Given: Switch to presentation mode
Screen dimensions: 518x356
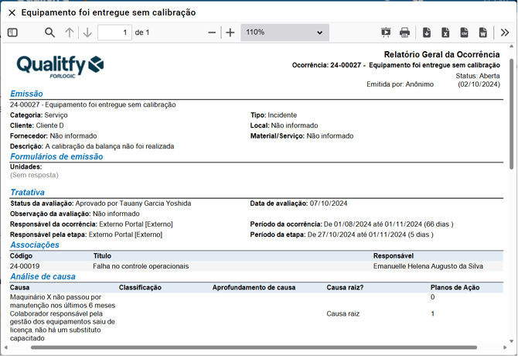Looking at the screenshot, I should coord(386,33).
